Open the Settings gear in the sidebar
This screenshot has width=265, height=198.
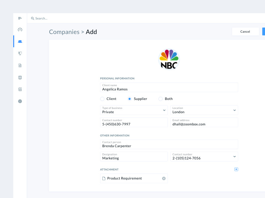coord(20,101)
